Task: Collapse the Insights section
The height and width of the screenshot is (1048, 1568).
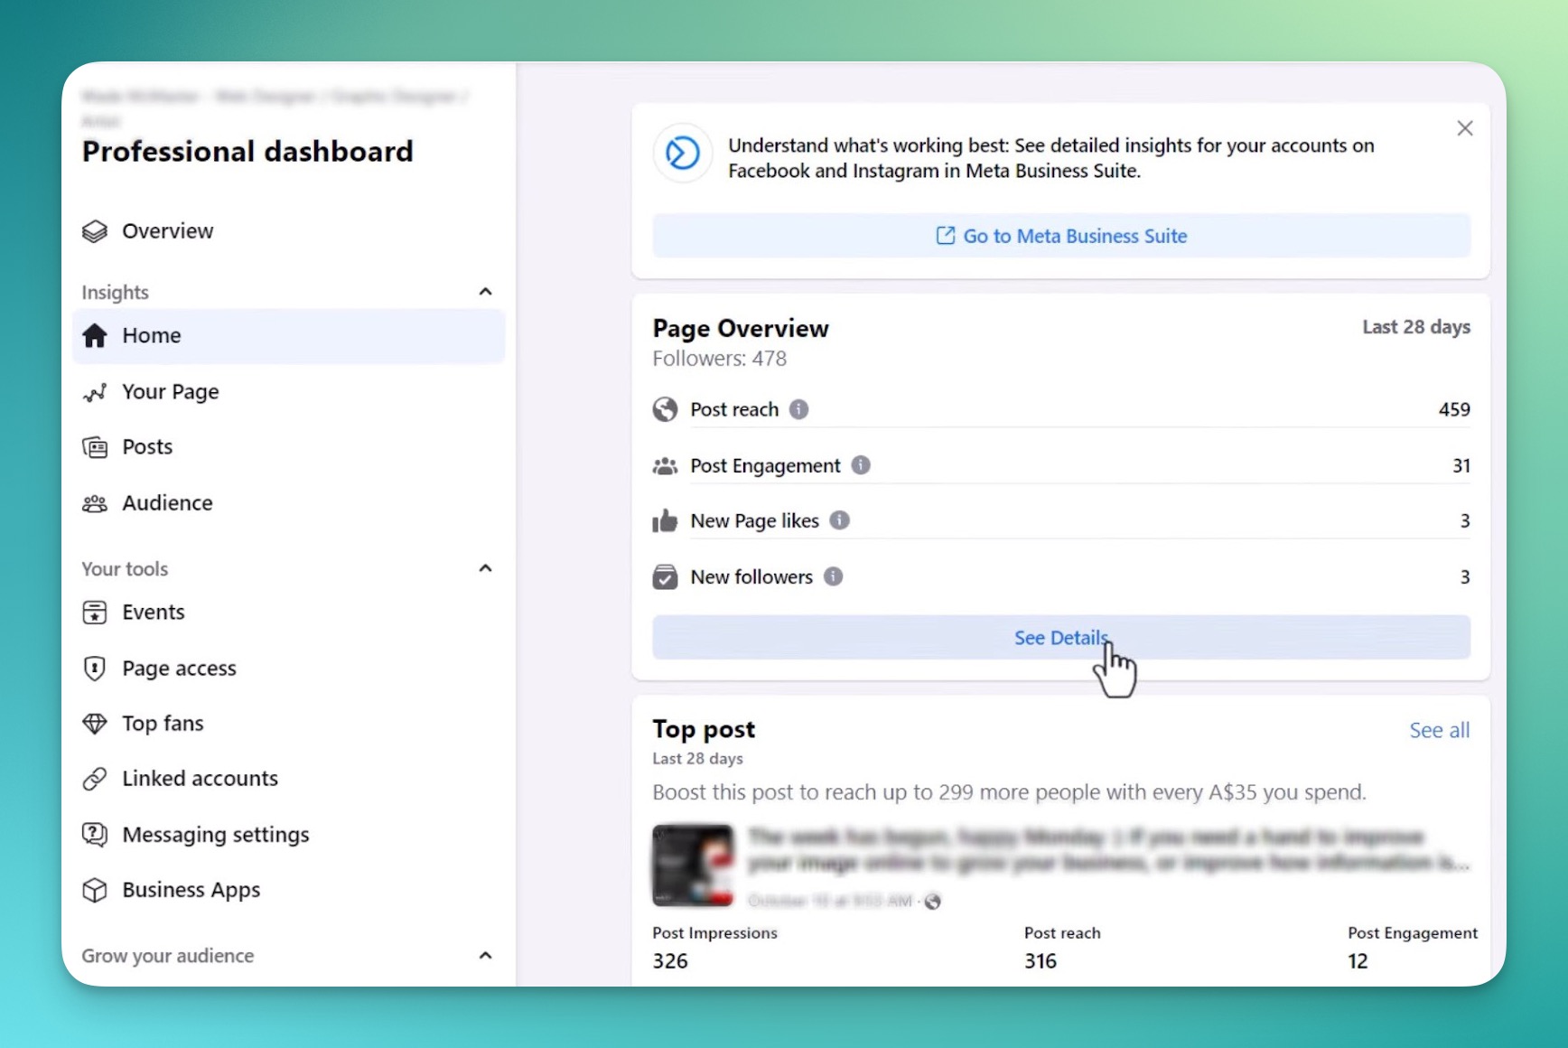Action: click(486, 291)
